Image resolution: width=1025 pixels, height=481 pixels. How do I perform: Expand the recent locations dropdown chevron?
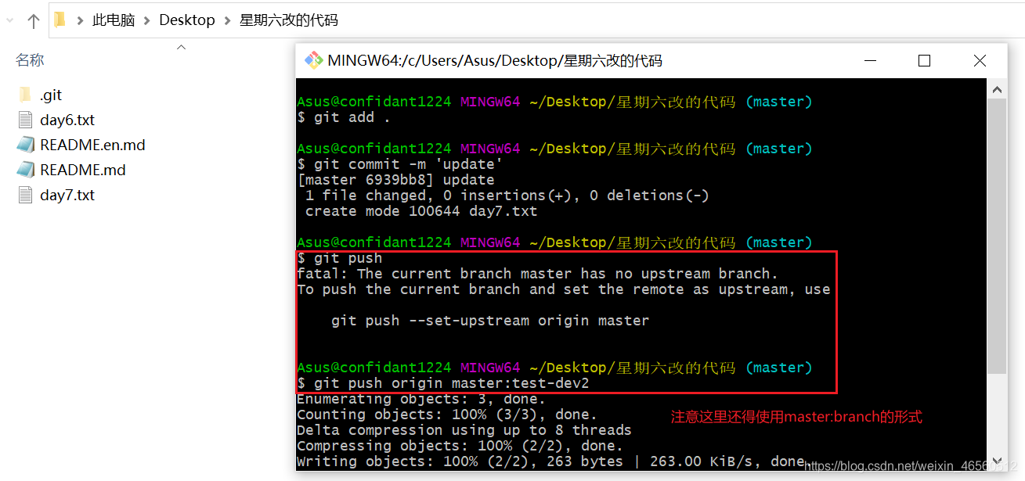point(9,21)
